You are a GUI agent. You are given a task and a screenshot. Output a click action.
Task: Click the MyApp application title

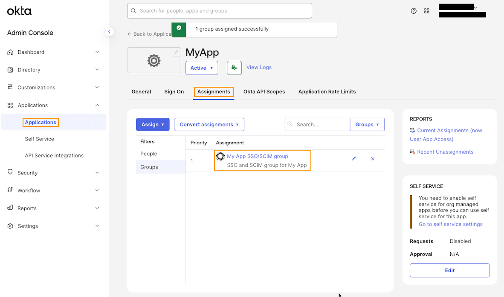click(x=202, y=52)
